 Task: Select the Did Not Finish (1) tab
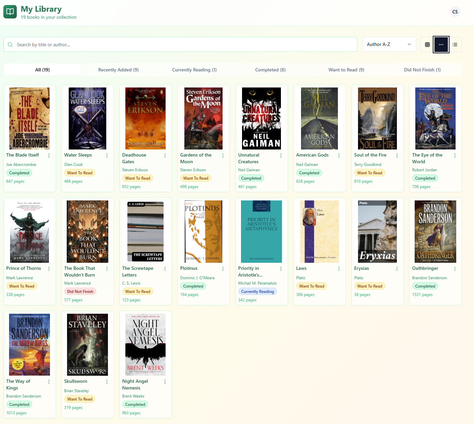tap(422, 70)
